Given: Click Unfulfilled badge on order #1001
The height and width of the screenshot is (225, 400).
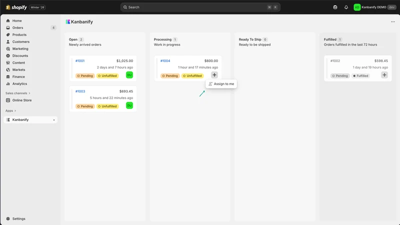Looking at the screenshot, I should click(107, 76).
